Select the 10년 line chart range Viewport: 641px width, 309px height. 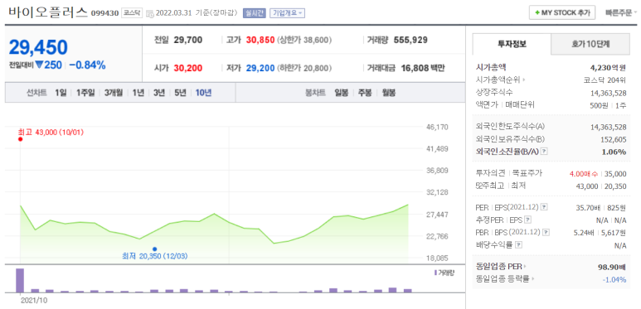click(203, 93)
